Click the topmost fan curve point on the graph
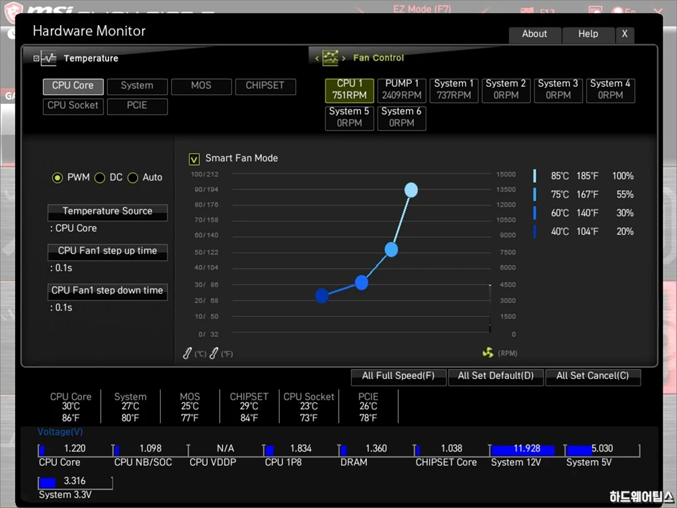Screen dimensions: 677x508 [x=411, y=190]
